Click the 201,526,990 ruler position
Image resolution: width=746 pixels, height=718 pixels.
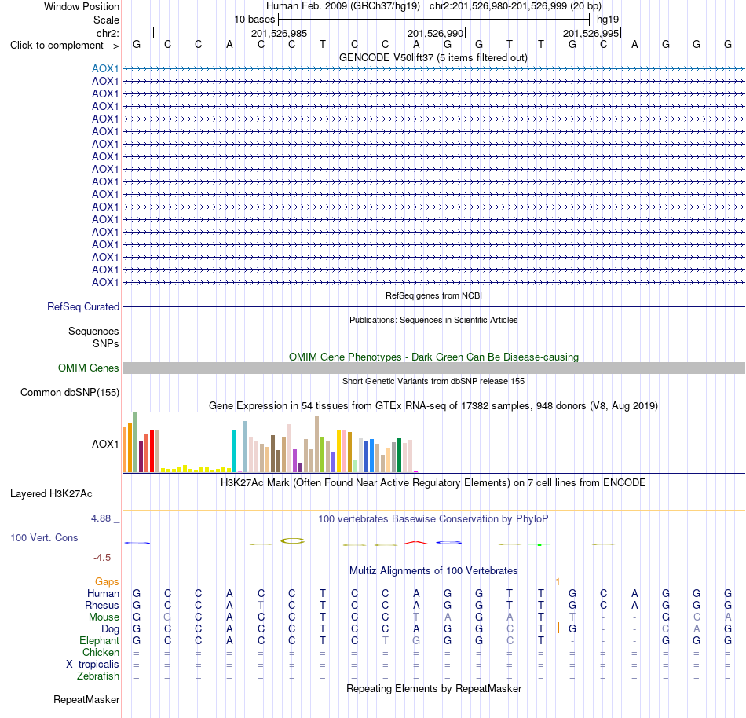pos(435,33)
